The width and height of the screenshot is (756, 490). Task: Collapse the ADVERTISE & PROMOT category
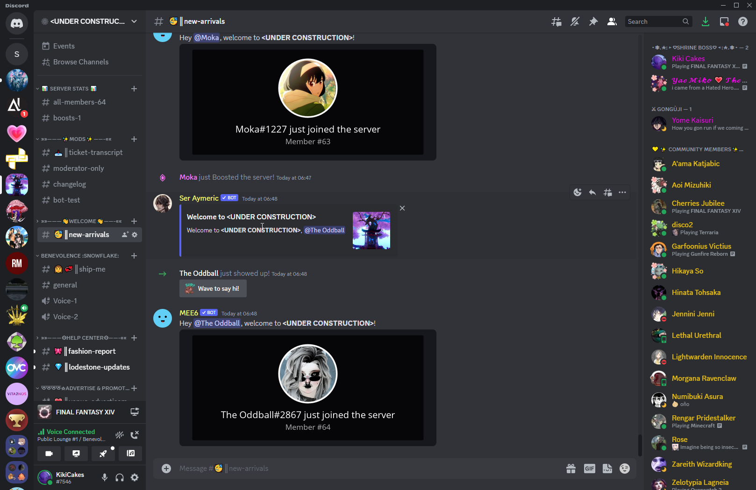point(82,388)
